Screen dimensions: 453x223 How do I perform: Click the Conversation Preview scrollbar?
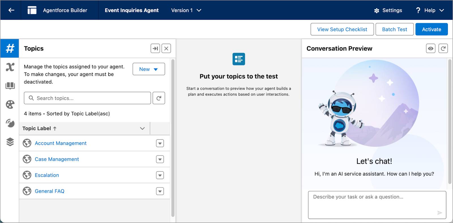450,121
